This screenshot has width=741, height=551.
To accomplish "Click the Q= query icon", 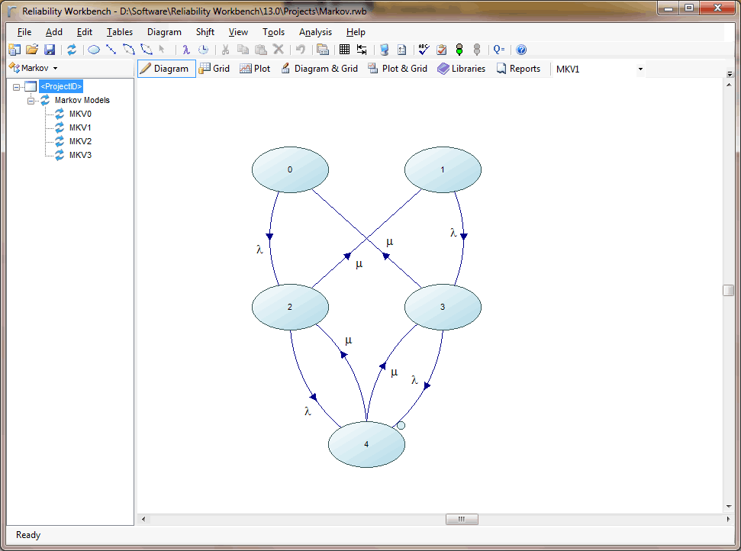I will [498, 50].
